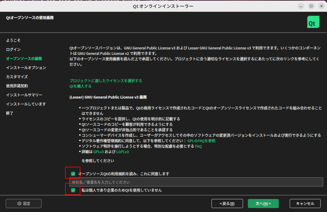Select 使用許諾契約 step in sidebar
The width and height of the screenshot is (327, 212).
point(17,86)
